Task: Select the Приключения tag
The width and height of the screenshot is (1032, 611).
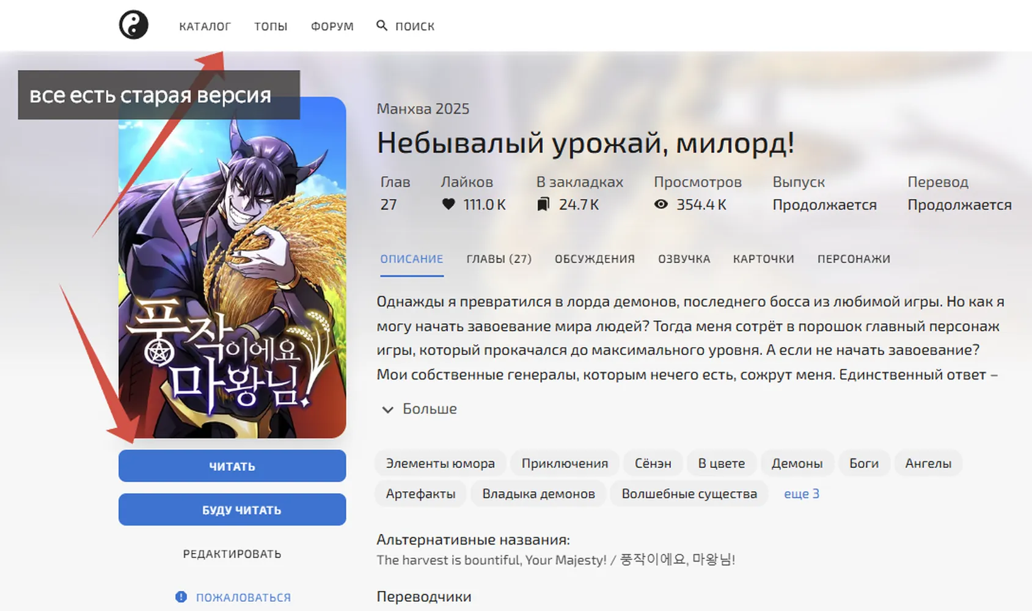Action: coord(565,463)
